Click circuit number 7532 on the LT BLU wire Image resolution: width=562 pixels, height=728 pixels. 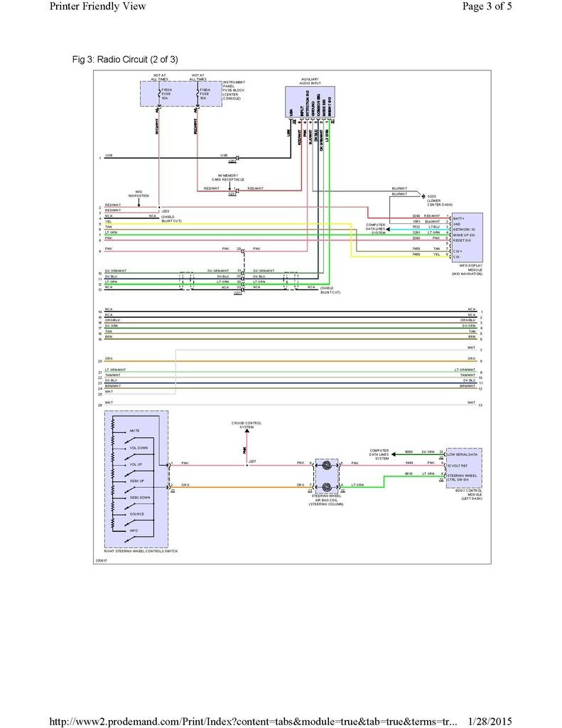tap(416, 227)
